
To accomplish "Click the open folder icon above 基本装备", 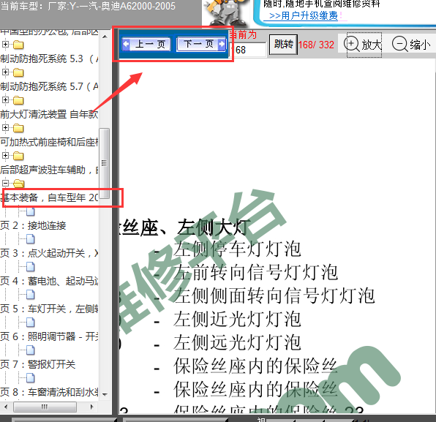I will 18,184.
